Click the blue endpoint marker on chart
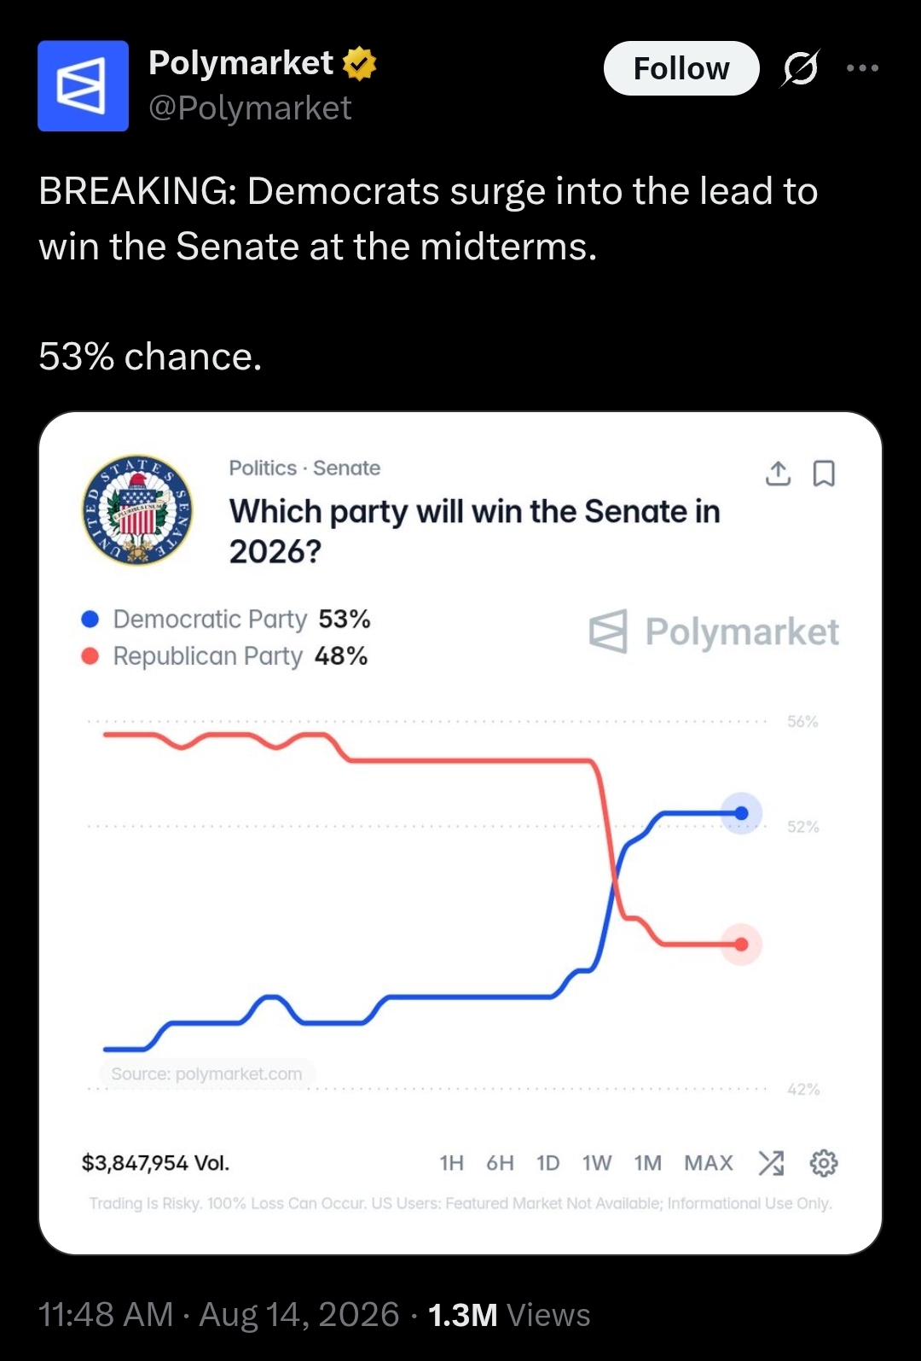Screen dimensions: 921x1361 pyautogui.click(x=741, y=813)
